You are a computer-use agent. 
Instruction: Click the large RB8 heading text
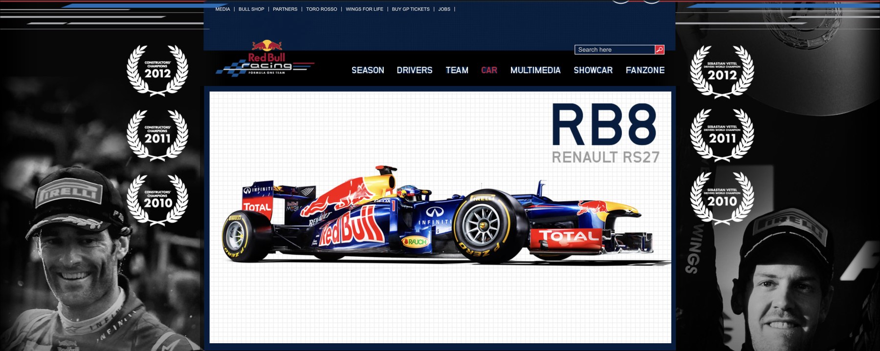[x=604, y=125]
